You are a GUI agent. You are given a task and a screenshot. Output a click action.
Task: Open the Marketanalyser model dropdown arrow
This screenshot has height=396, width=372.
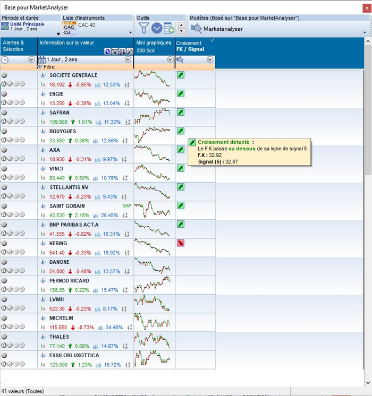(x=365, y=32)
